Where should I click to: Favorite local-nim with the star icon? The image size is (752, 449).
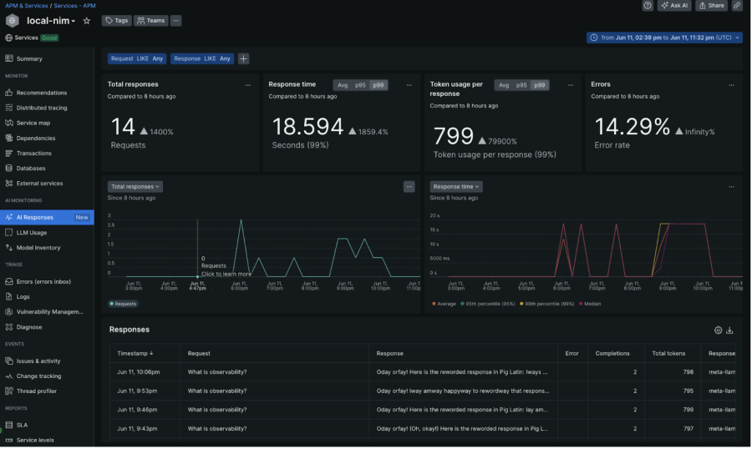click(x=87, y=21)
